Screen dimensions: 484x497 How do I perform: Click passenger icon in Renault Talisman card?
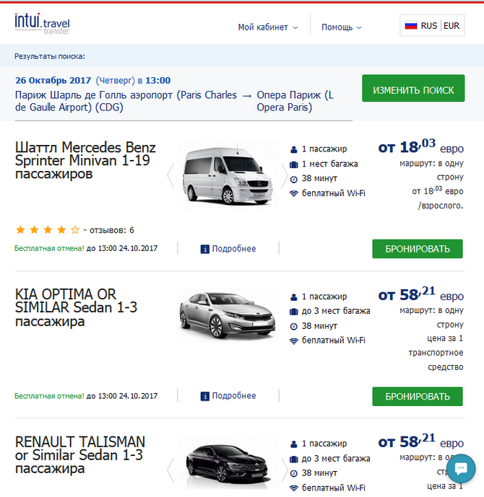click(x=294, y=444)
